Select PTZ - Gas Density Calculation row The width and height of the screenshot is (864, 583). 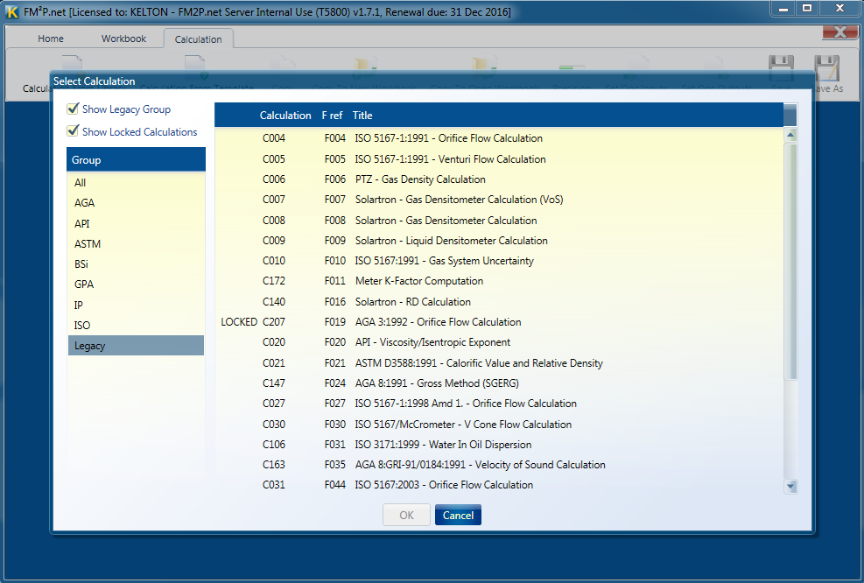coord(499,179)
